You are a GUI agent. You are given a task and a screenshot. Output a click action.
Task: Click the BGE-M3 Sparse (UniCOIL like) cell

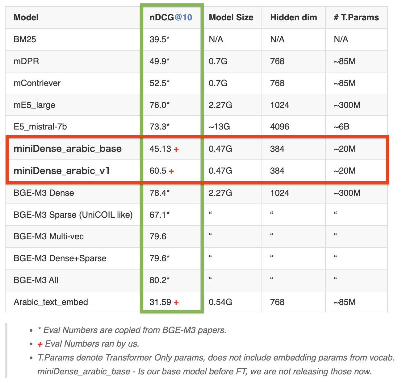pyautogui.click(x=73, y=215)
